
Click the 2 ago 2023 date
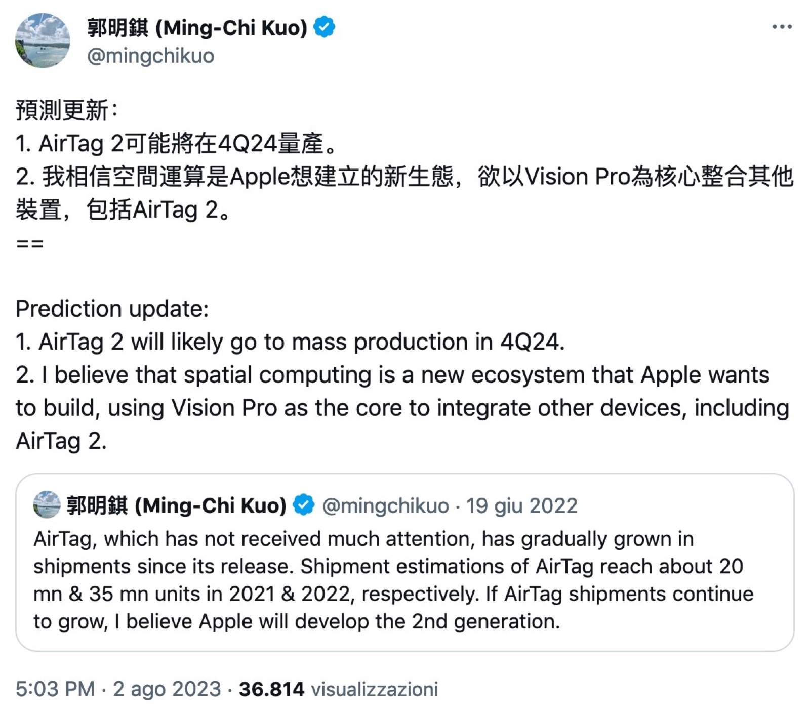pyautogui.click(x=167, y=689)
